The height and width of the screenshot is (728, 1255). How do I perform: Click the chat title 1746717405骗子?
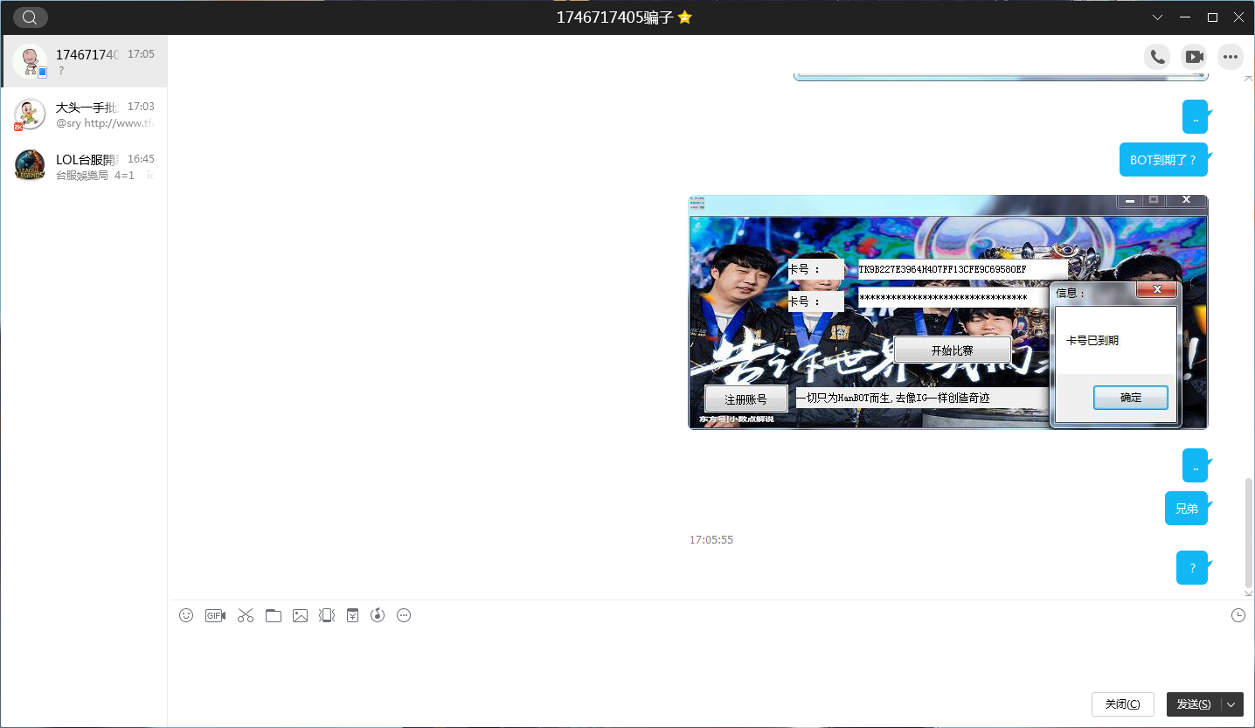615,17
